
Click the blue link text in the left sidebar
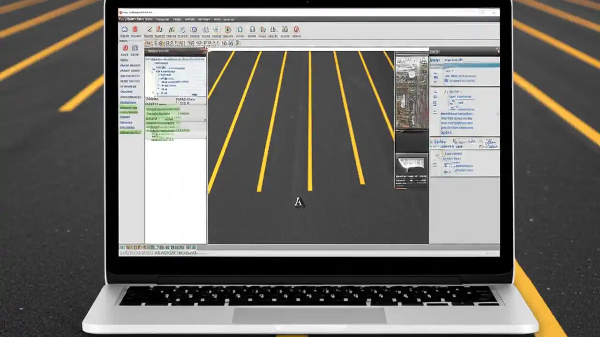(x=127, y=102)
